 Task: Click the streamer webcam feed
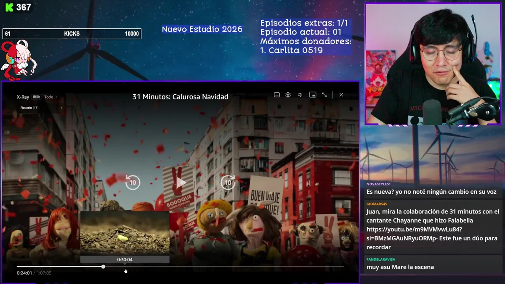pos(433,64)
